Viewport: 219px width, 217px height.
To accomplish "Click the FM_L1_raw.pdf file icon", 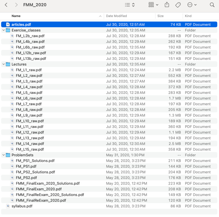I will [x=12, y=70].
